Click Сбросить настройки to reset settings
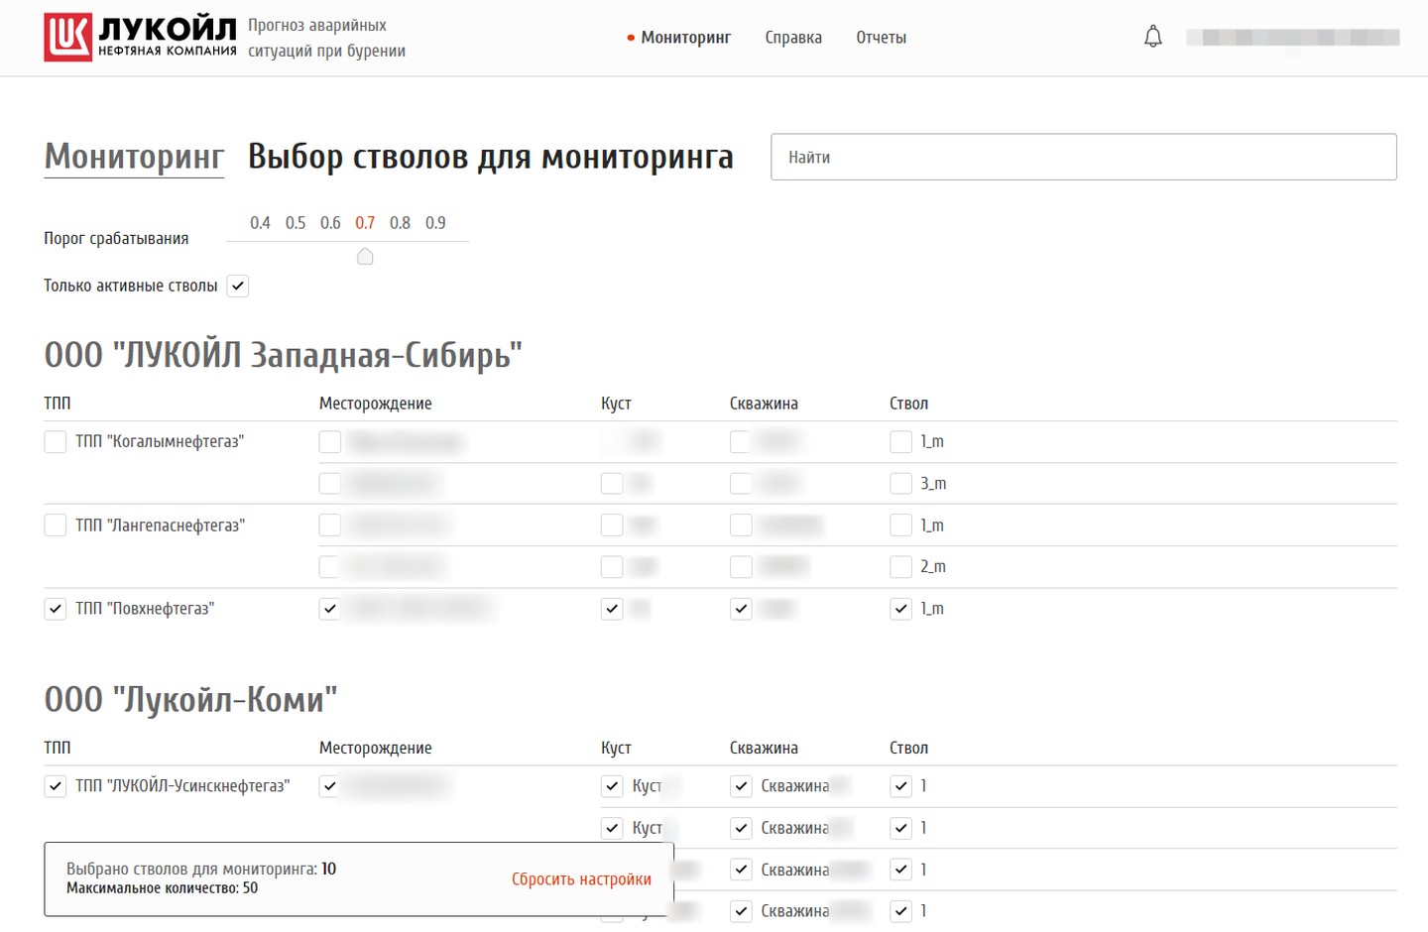Image resolution: width=1428 pixels, height=932 pixels. (581, 879)
